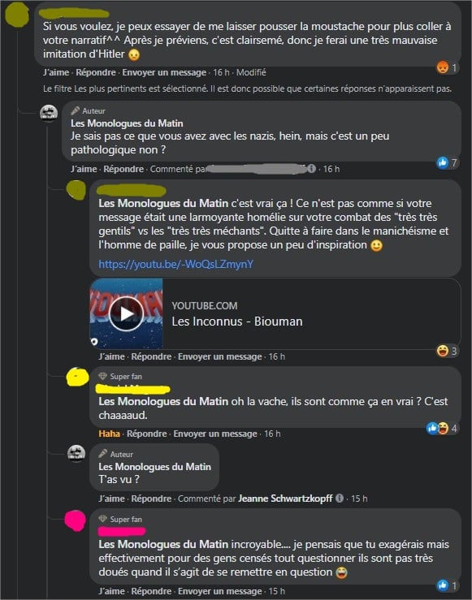
Task: Open the yellow Super fan profile avatar
Action: click(77, 378)
